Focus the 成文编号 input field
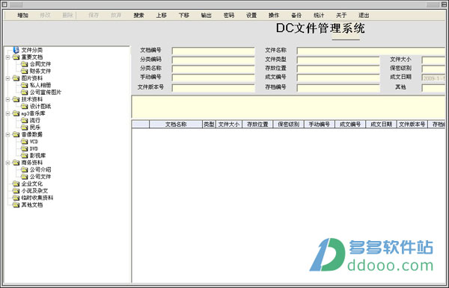Viewport: 449px width, 288px height. (x=338, y=78)
